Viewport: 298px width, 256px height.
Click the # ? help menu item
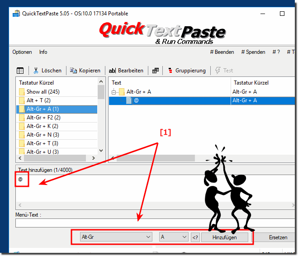276,52
